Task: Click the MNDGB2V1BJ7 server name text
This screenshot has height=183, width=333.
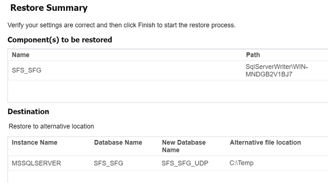Action: 269,74
